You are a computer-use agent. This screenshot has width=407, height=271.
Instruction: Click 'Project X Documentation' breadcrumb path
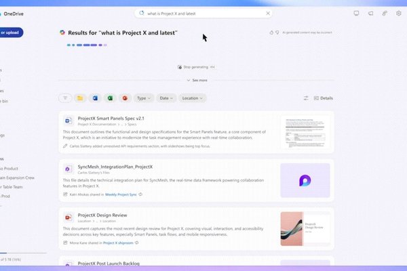coord(97,124)
